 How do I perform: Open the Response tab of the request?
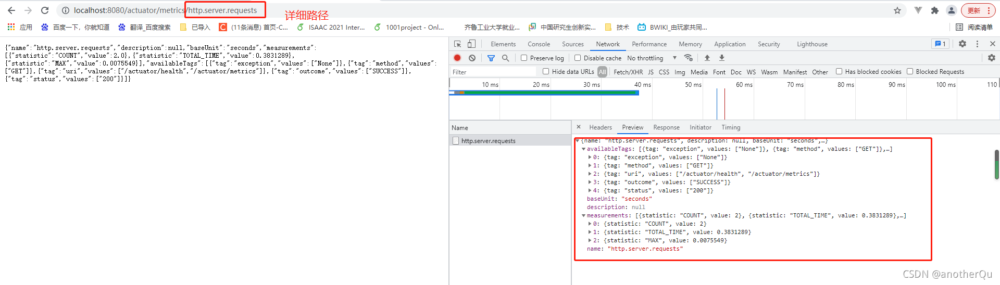click(666, 127)
